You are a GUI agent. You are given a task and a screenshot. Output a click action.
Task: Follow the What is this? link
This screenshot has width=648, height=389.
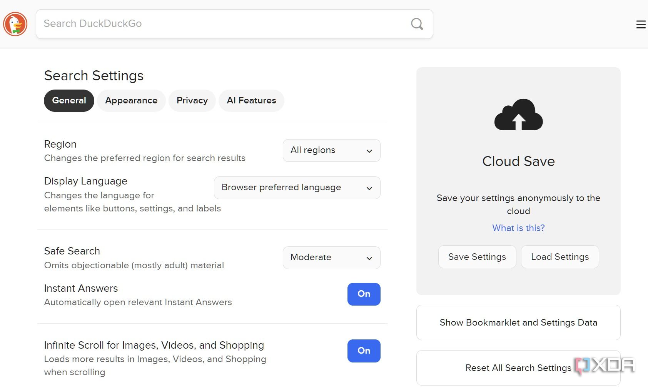pos(518,228)
